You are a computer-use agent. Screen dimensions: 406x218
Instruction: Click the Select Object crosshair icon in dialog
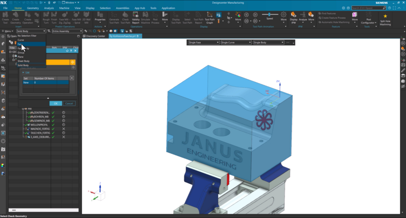pyautogui.click(x=73, y=62)
